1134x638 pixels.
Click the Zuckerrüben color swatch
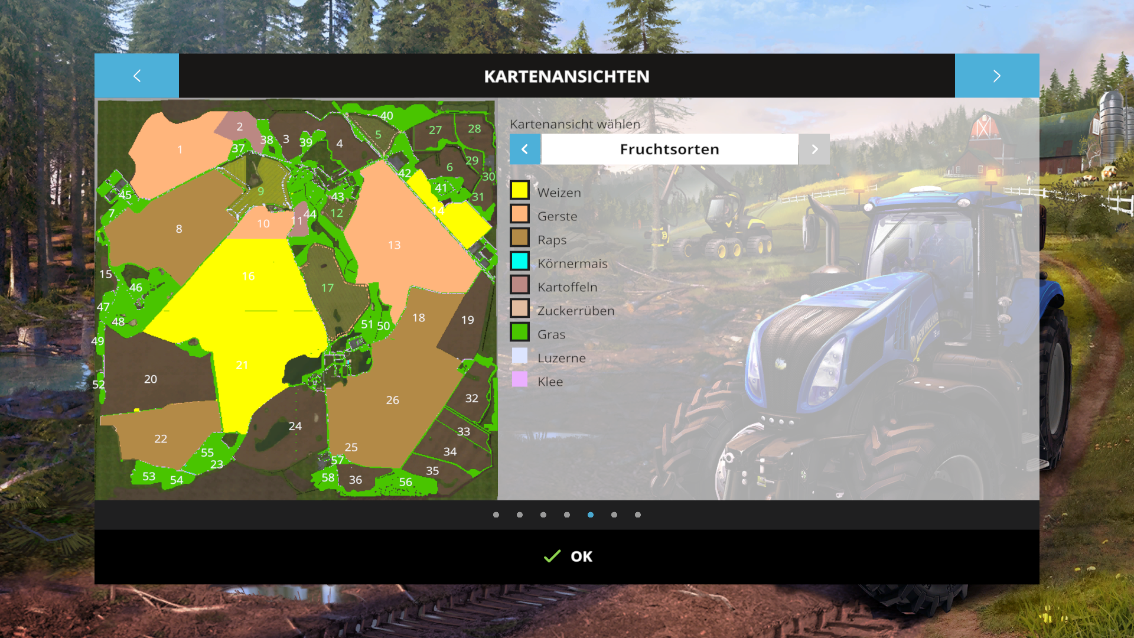pyautogui.click(x=520, y=308)
